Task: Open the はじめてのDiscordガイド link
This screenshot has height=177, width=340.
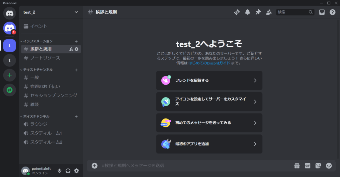Action: [x=209, y=63]
